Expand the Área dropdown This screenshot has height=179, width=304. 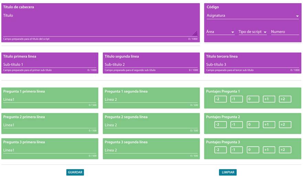tap(220, 32)
